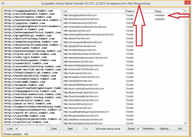The height and width of the screenshot is (137, 192).
Task: Open the Settings dialog
Action: [164, 129]
